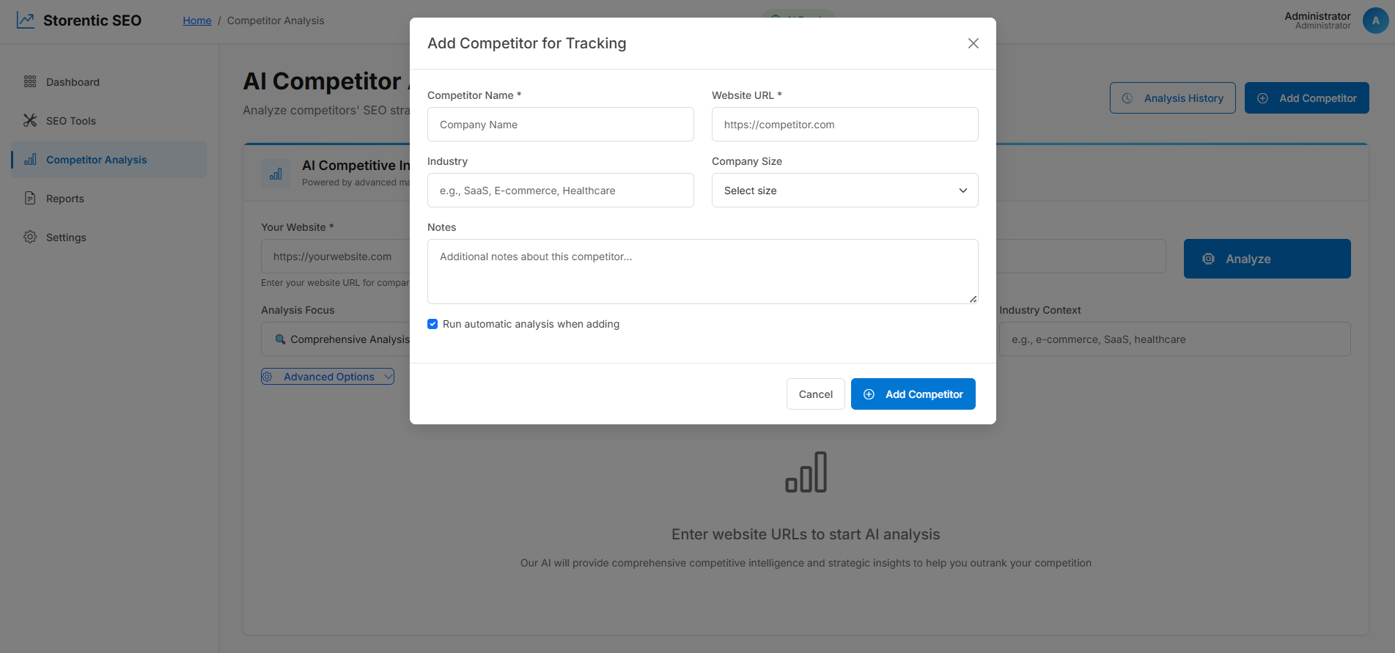Click the clock icon in Analysis History
The height and width of the screenshot is (653, 1395).
click(x=1127, y=98)
